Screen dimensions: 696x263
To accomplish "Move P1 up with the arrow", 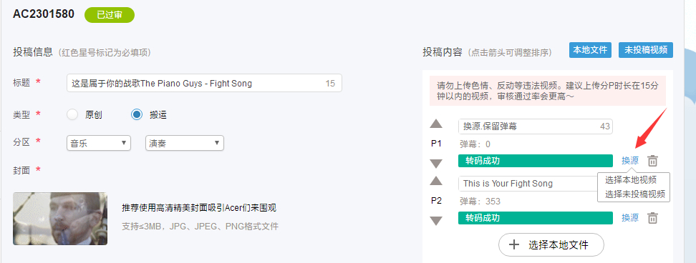I will coord(436,124).
